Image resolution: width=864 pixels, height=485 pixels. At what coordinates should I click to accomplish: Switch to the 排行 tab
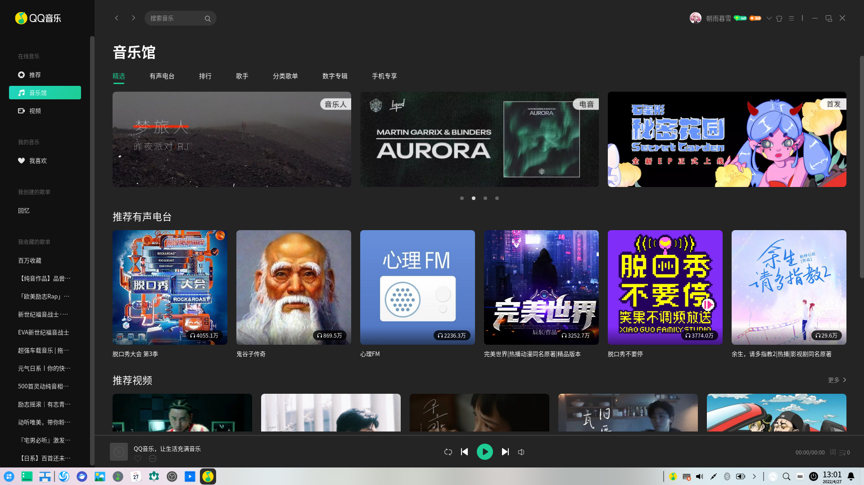tap(205, 76)
